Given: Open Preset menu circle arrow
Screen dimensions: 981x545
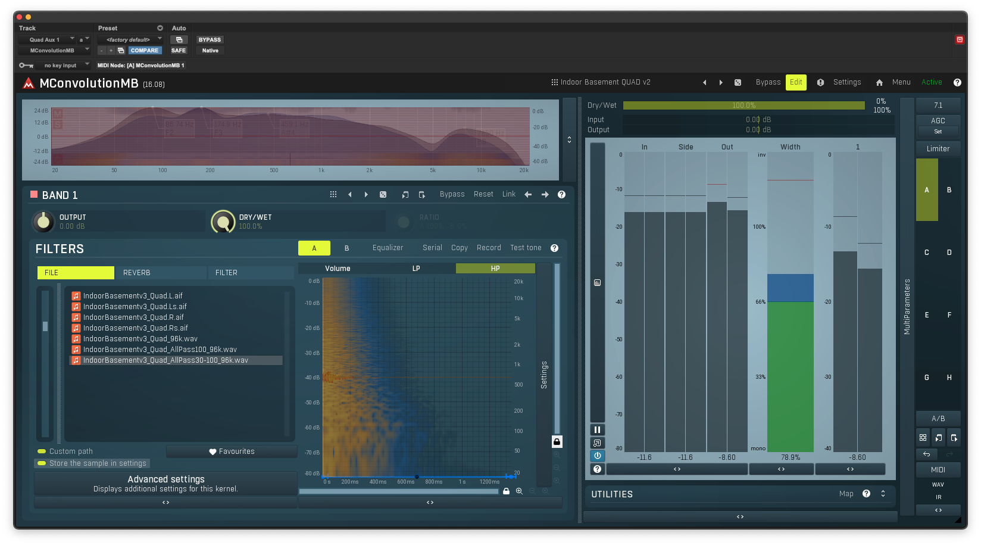Looking at the screenshot, I should point(160,28).
